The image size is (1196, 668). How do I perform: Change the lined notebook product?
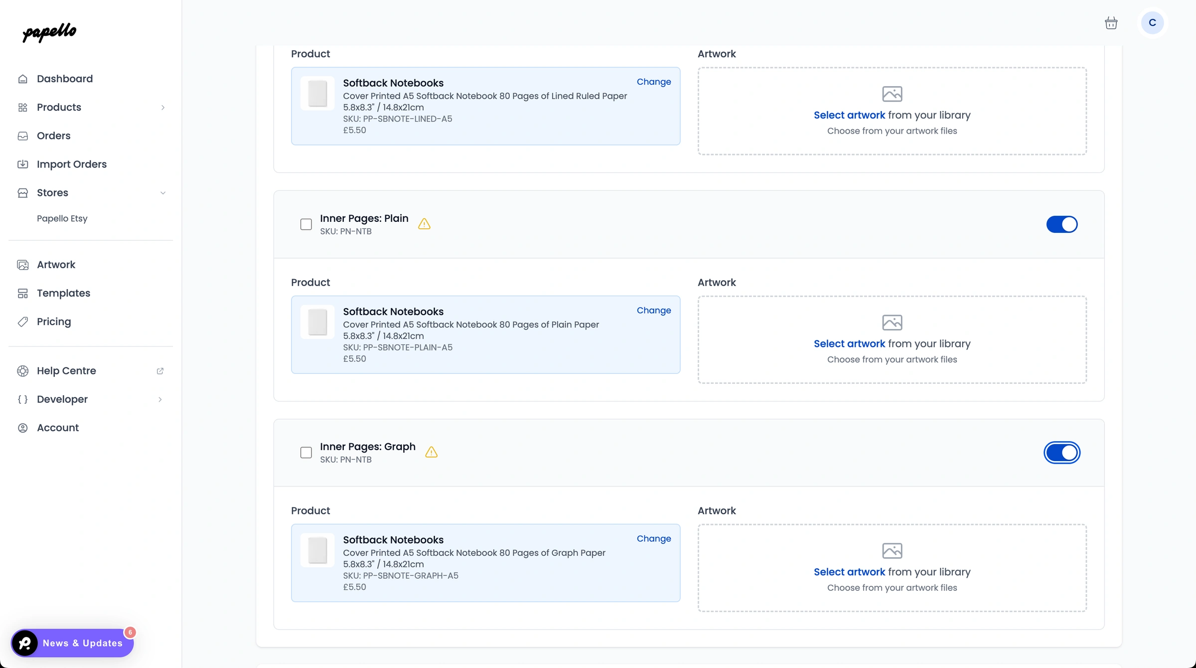653,81
